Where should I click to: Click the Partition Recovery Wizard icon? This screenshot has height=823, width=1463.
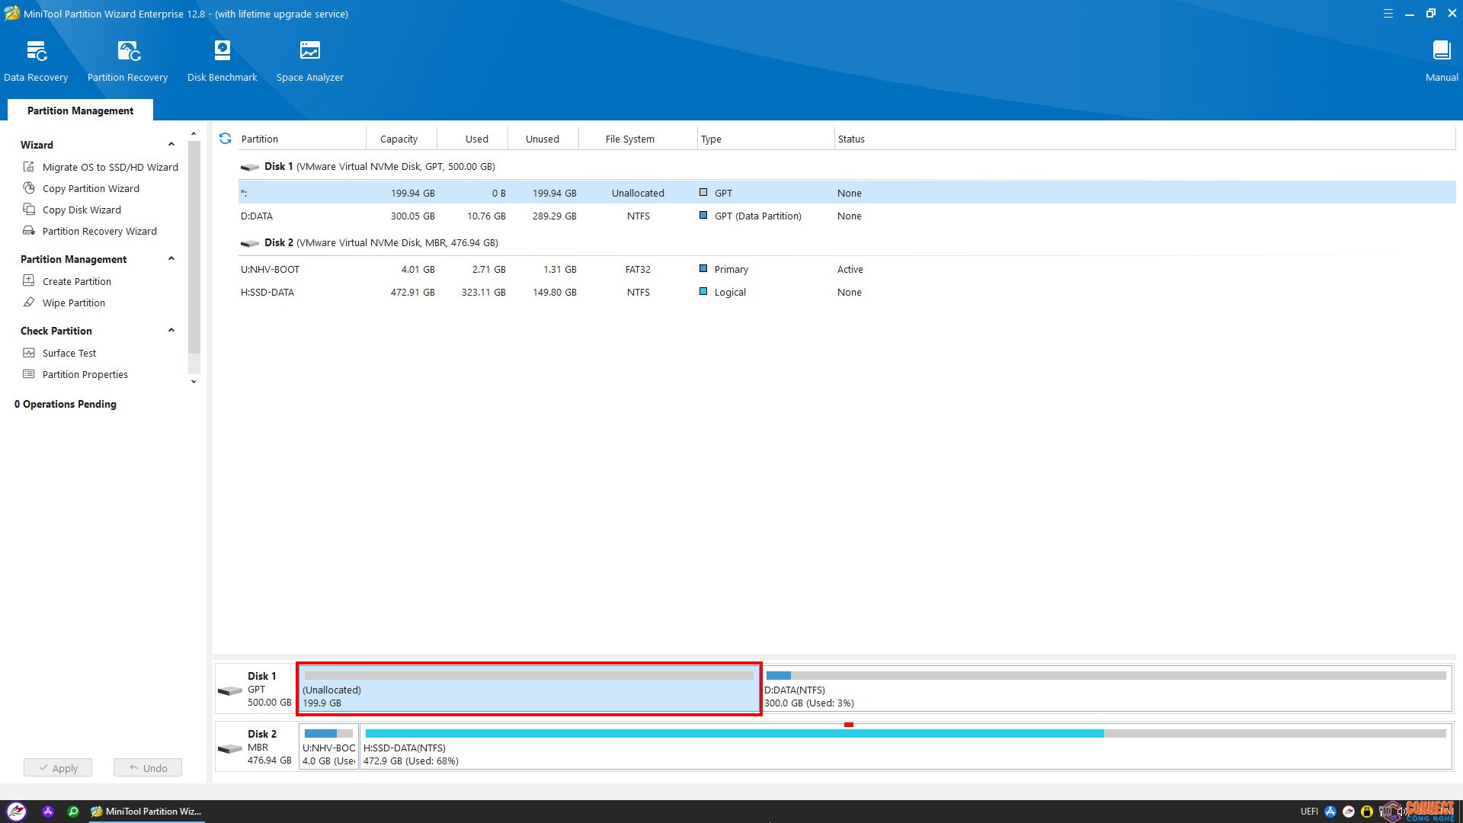(x=29, y=231)
